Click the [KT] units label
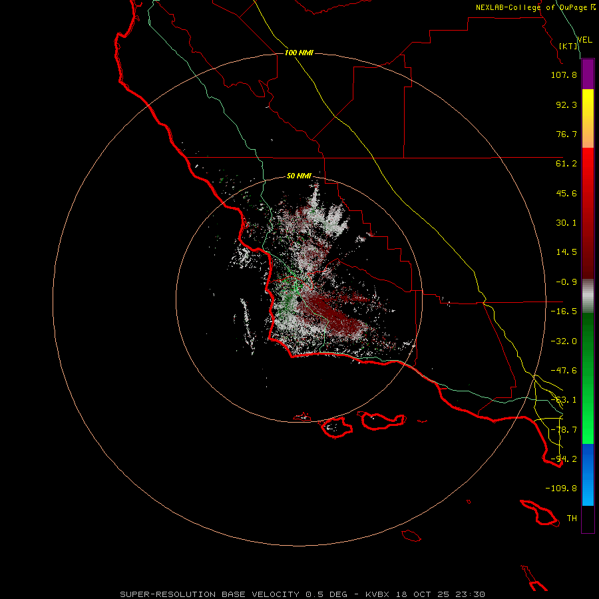This screenshot has height=599, width=599. tap(568, 46)
